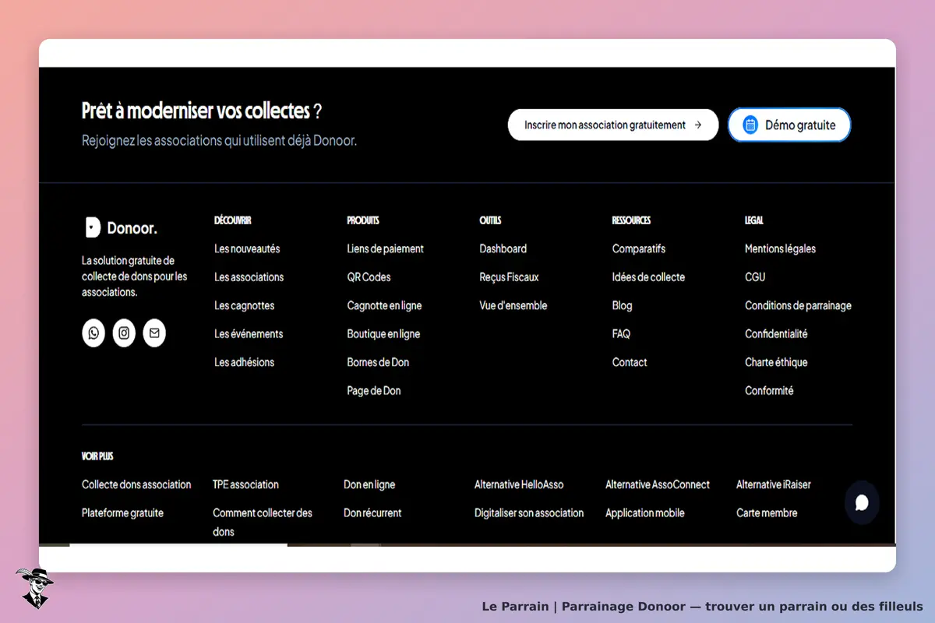
Task: Go to 'Application mobile' link
Action: [x=645, y=513]
